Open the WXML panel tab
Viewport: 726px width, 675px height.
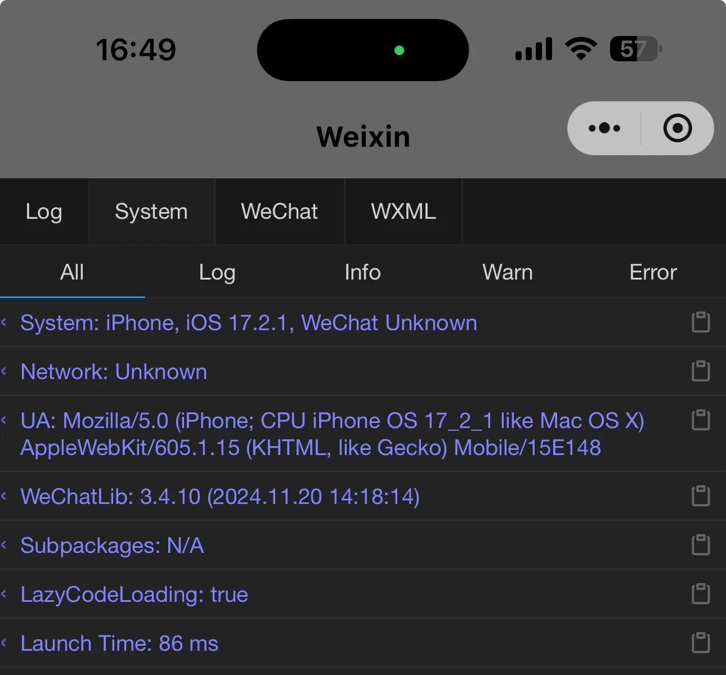coord(404,211)
